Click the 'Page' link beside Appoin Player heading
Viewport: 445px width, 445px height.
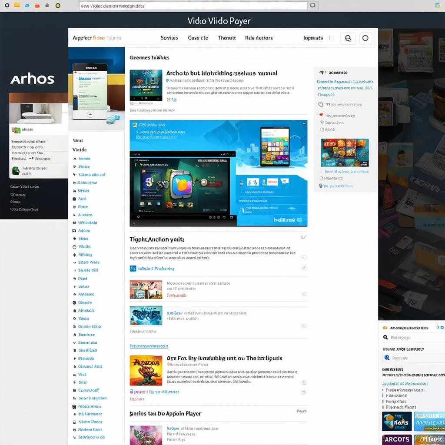(301, 411)
